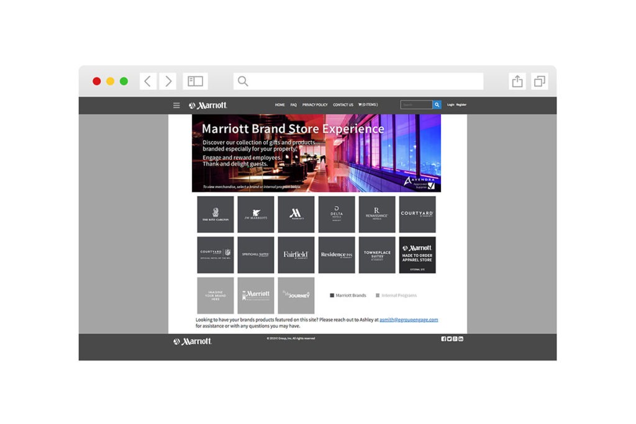Screen dimensions: 636x424
Task: Click the Register link
Action: pos(461,104)
